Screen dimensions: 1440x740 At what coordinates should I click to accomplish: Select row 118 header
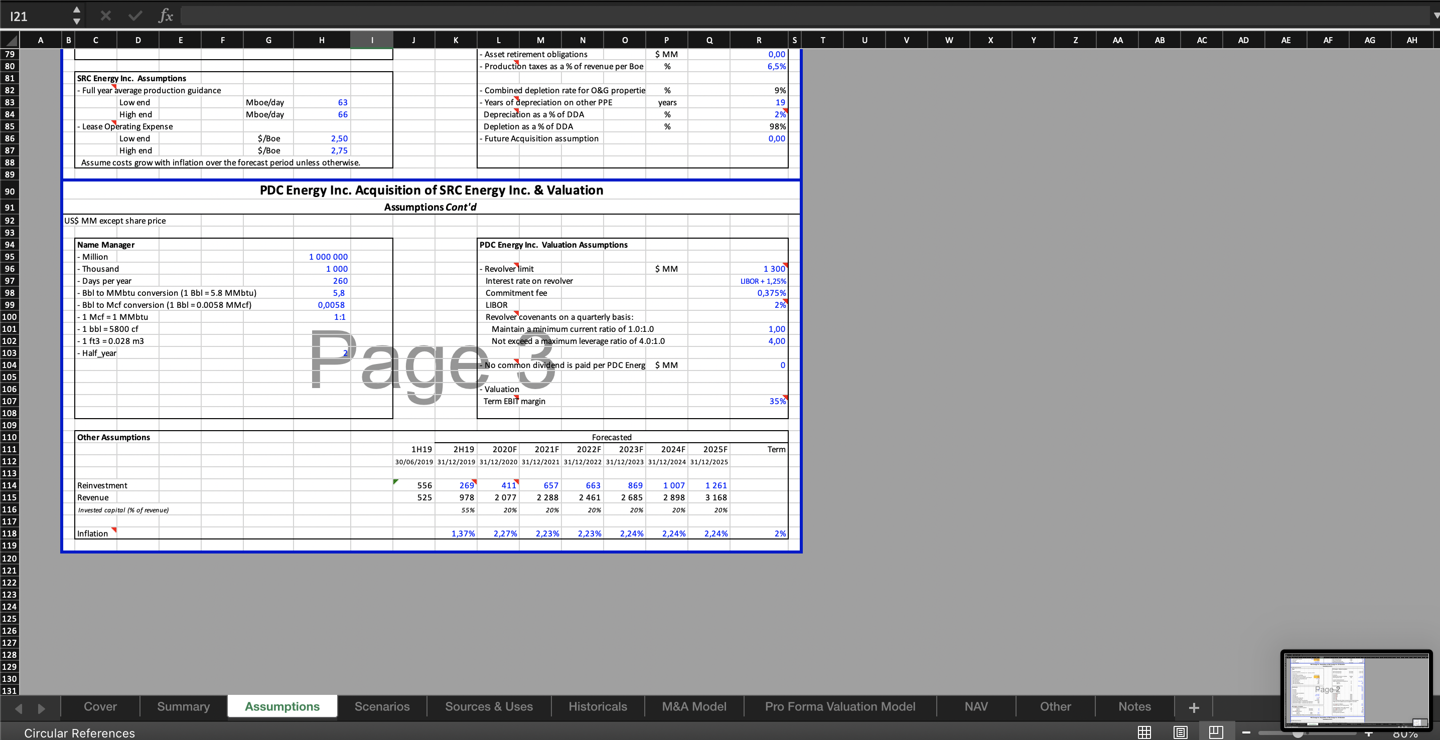10,533
